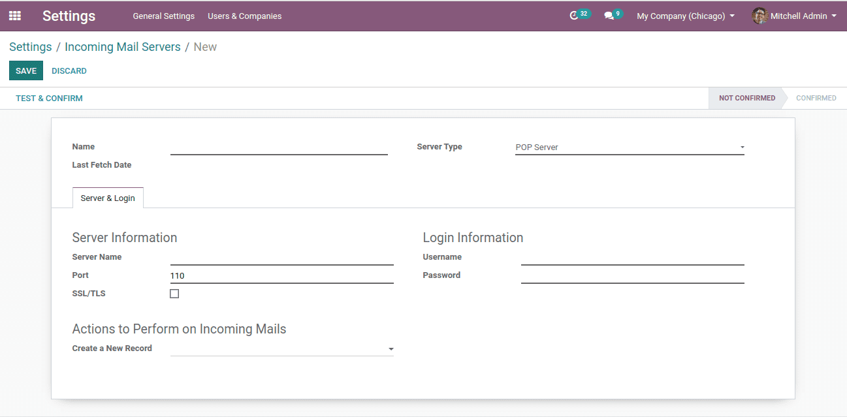Open the activities clock icon with 32 badge
The height and width of the screenshot is (417, 847).
coord(579,15)
